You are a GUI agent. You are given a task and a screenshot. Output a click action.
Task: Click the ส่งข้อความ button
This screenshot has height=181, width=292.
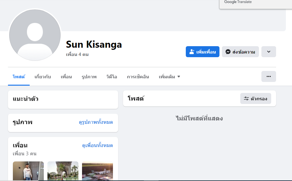coord(240,52)
